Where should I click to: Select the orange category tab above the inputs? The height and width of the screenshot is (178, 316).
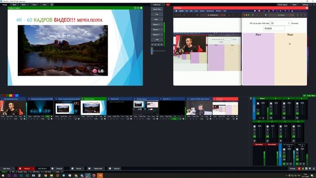click(10, 95)
